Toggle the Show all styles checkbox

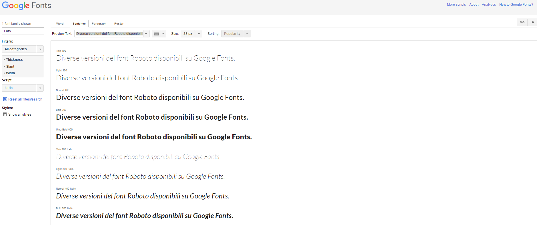pyautogui.click(x=5, y=114)
